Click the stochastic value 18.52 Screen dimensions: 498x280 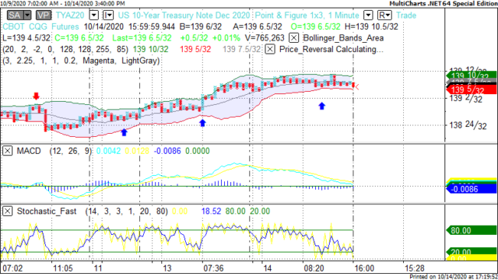211,212
